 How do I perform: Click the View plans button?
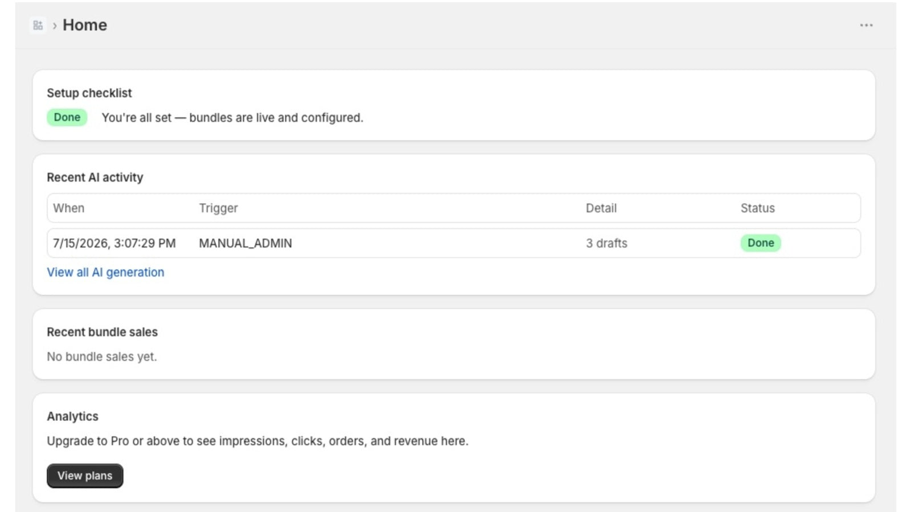[x=85, y=476]
